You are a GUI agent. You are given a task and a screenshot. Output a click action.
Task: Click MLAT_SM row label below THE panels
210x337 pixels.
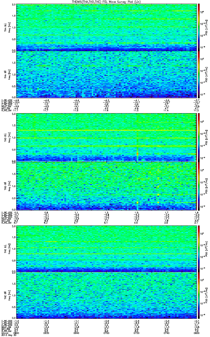[x=6, y=327]
